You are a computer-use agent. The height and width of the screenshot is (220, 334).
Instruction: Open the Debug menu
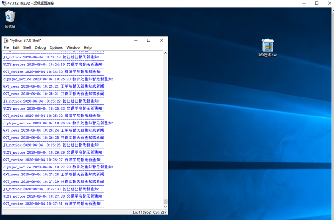(40, 47)
